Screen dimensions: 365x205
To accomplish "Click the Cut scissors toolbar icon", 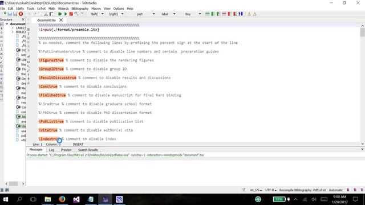I will [46, 14].
